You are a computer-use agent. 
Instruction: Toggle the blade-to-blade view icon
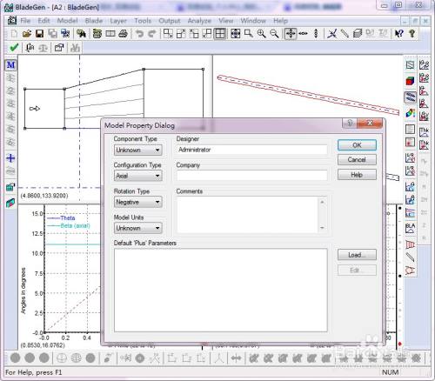point(410,97)
